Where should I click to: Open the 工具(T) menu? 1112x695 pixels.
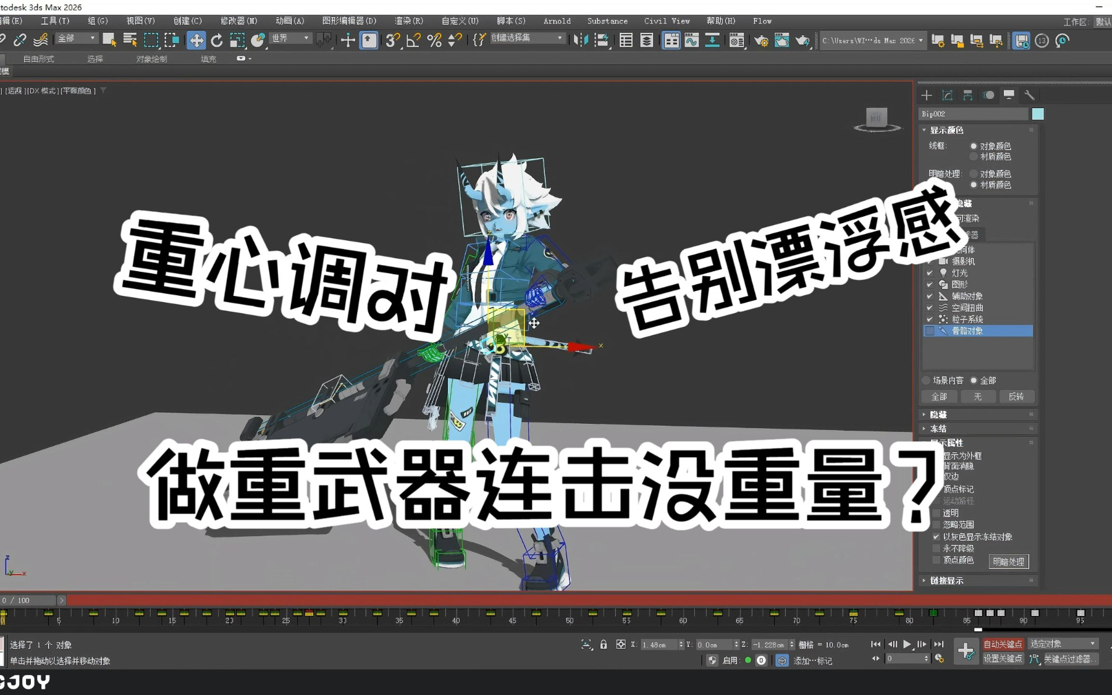coord(55,21)
